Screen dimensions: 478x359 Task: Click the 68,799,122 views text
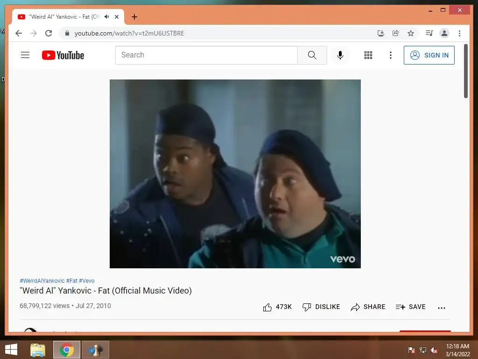[x=44, y=306]
